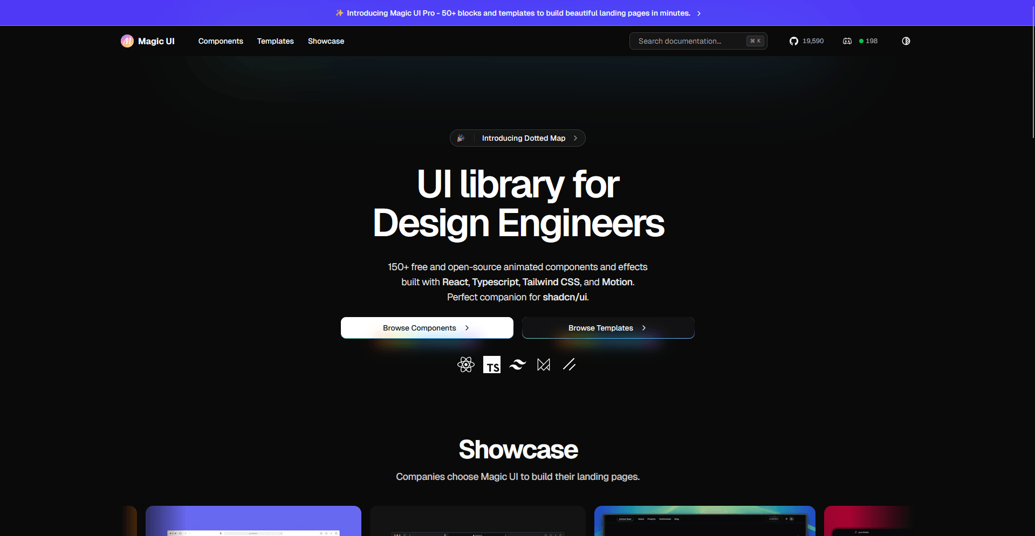Click the chevron beside Introducing Dotted Map
The width and height of the screenshot is (1035, 536).
click(575, 138)
